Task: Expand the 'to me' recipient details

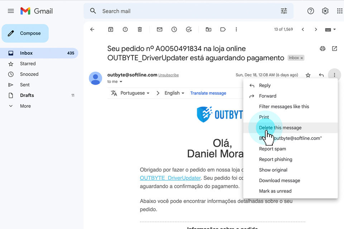Action: point(121,82)
